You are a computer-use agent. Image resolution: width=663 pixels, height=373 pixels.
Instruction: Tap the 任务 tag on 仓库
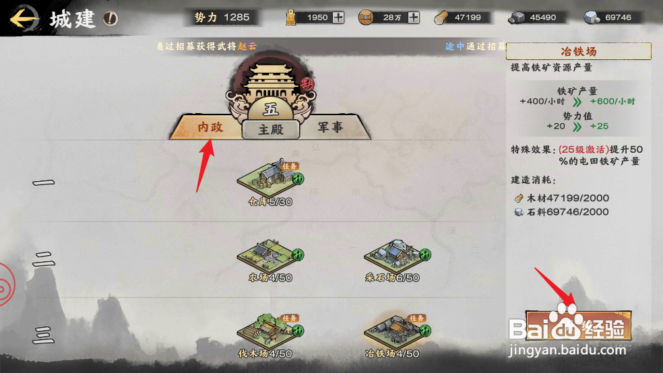point(290,166)
